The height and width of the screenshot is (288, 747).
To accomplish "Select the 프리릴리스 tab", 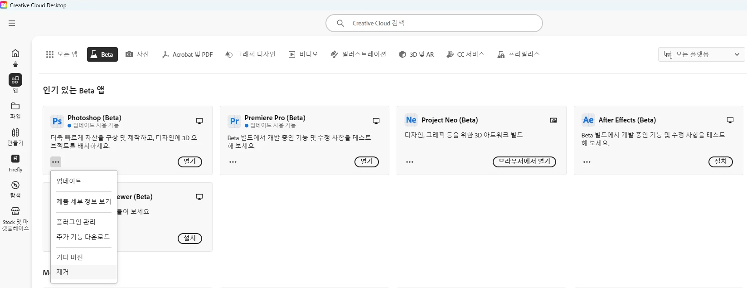I will [x=519, y=54].
